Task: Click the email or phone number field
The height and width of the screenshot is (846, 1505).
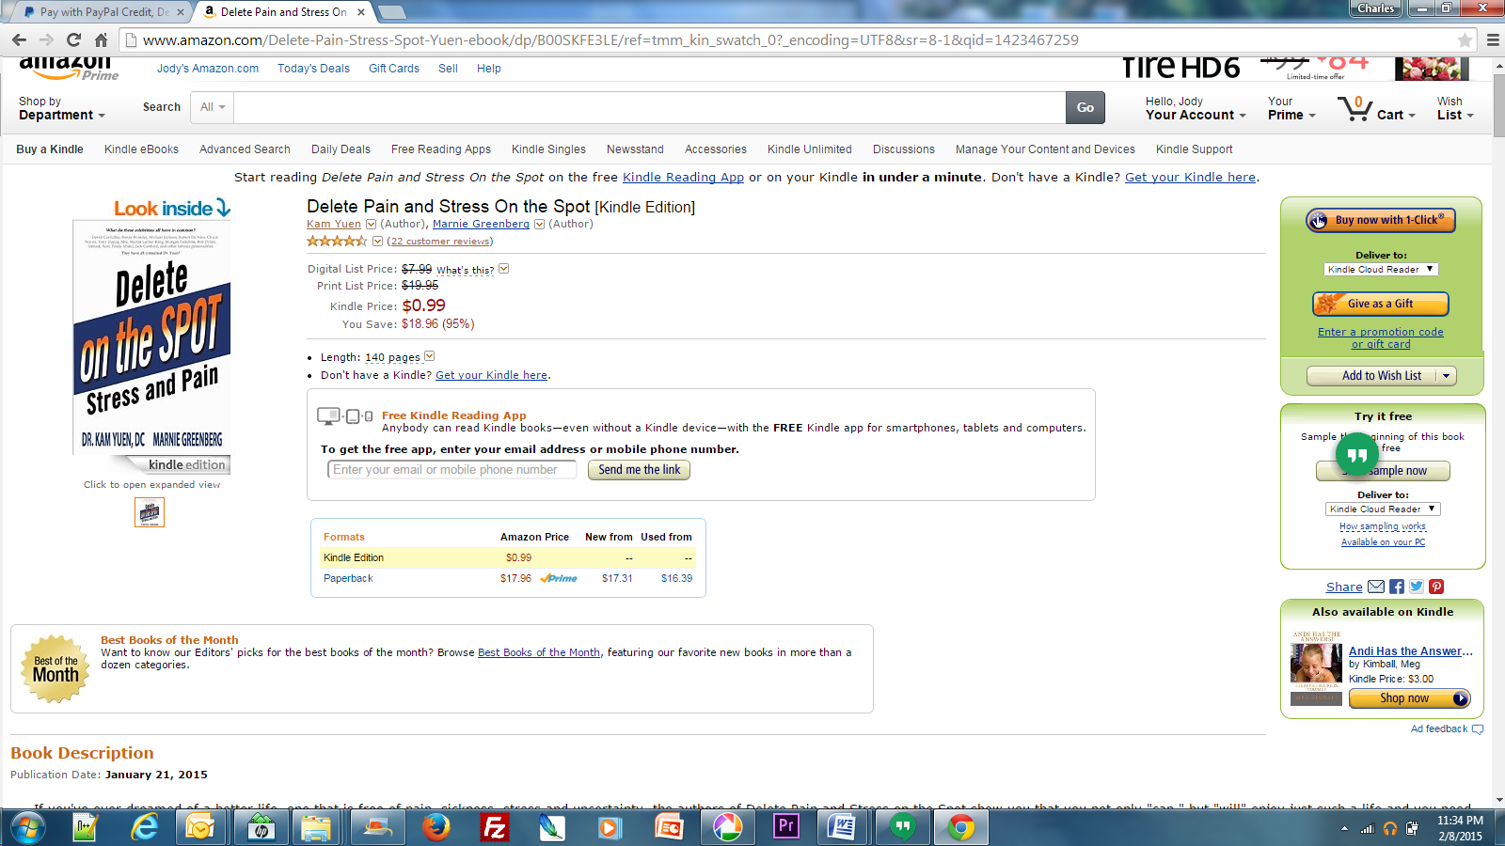Action: [451, 470]
